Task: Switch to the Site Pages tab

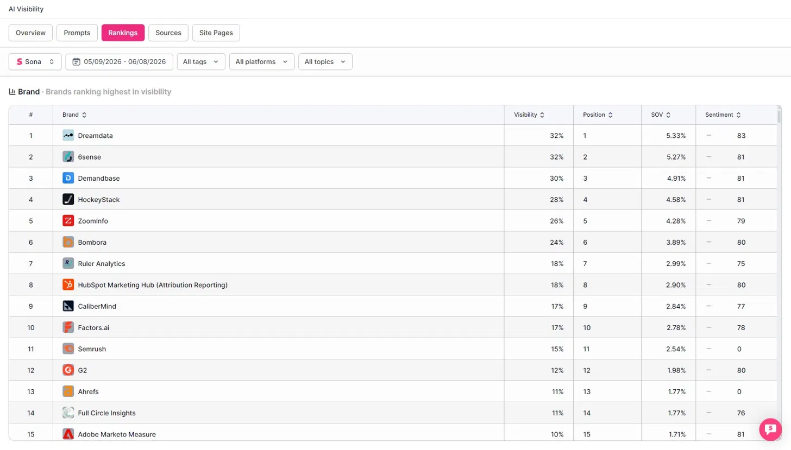Action: pos(216,33)
